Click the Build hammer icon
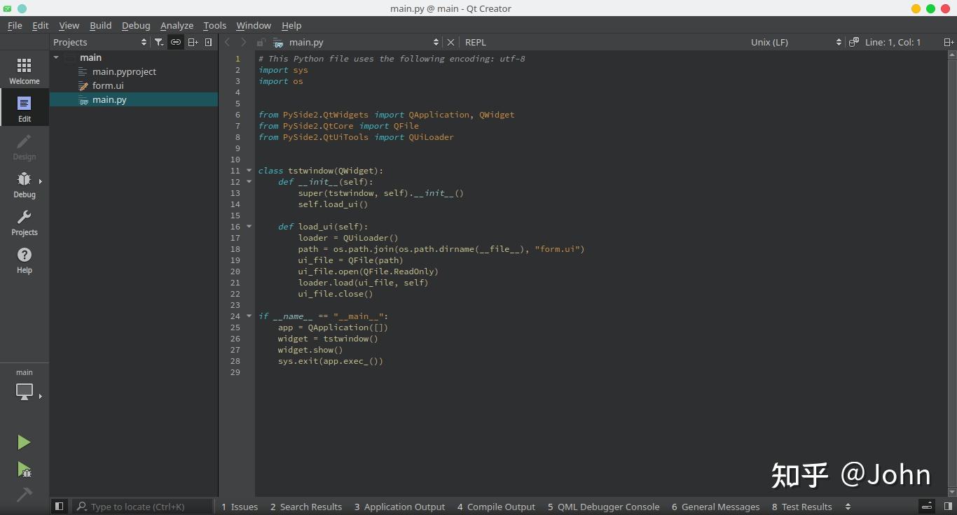This screenshot has width=957, height=515. point(24,495)
